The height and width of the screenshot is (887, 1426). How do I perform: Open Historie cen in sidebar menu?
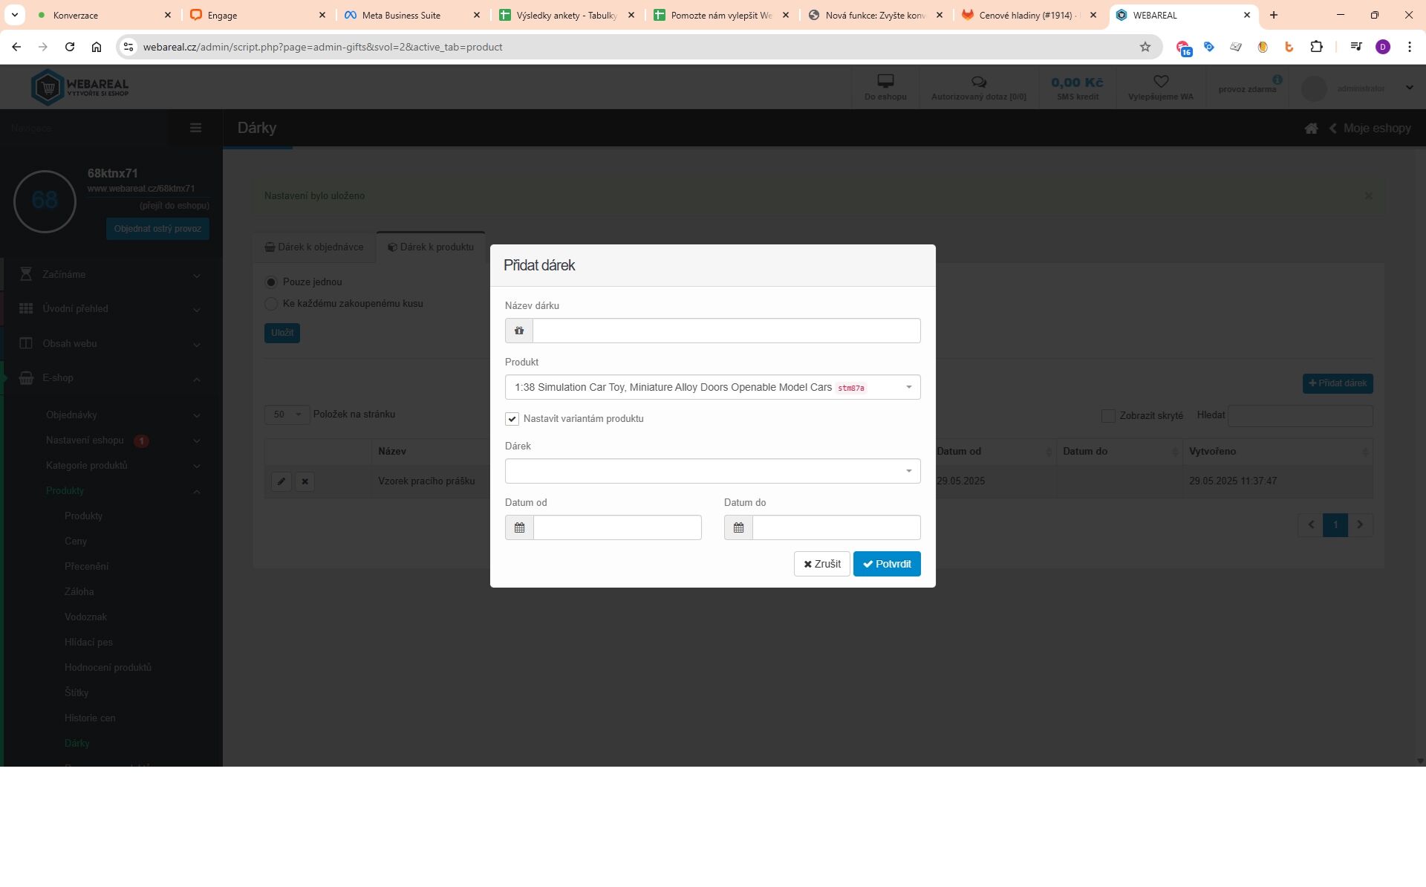coord(90,718)
